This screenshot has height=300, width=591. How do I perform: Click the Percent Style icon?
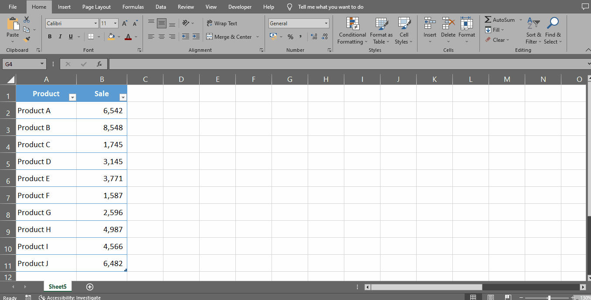point(290,37)
